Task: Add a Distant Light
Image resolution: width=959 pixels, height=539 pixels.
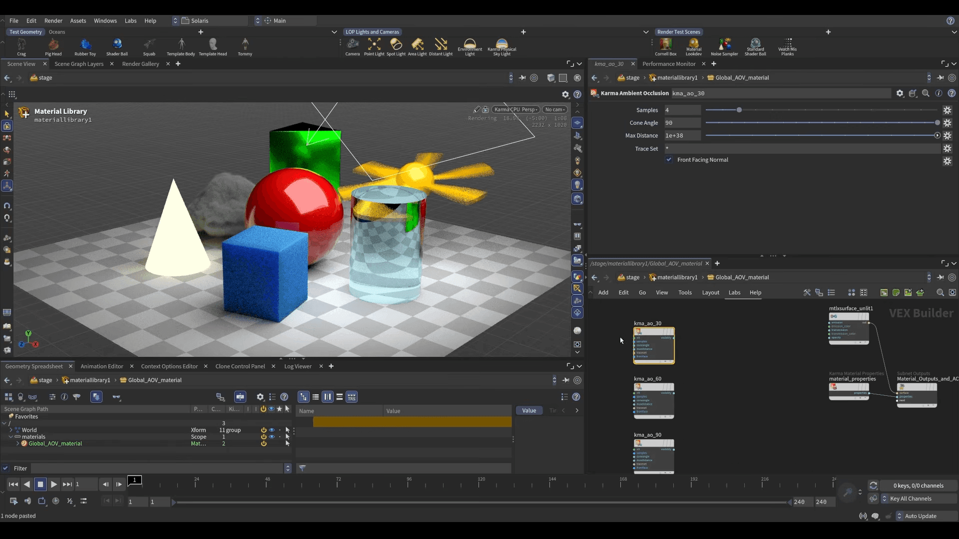Action: (441, 47)
